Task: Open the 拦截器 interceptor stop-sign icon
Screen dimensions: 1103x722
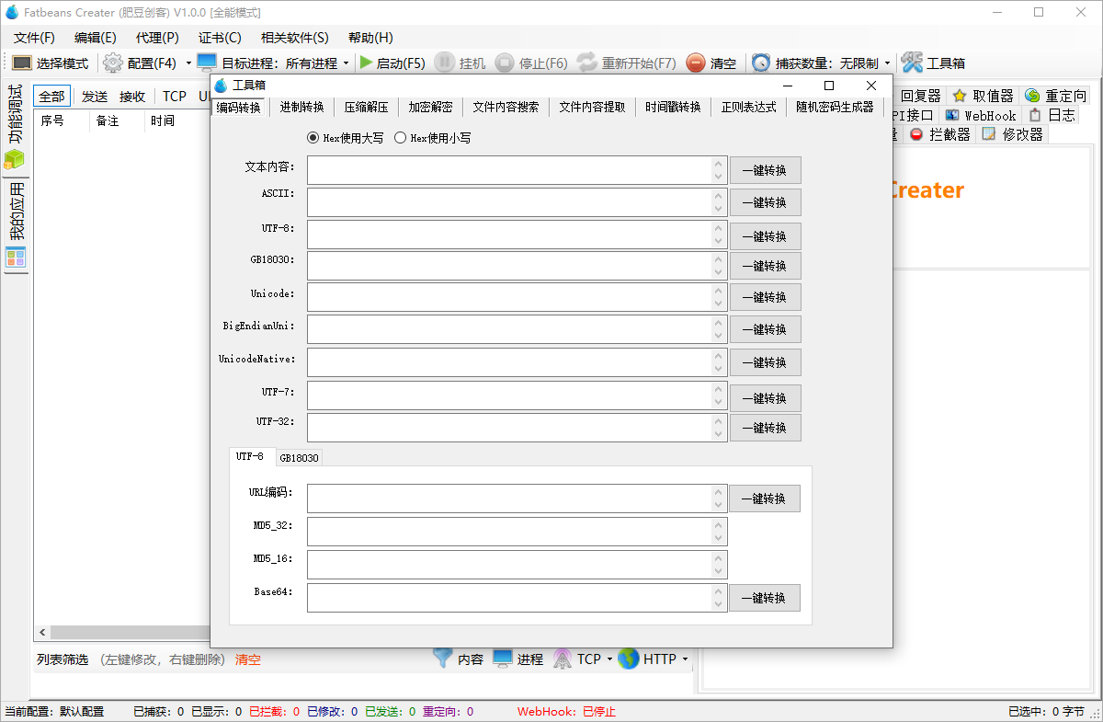Action: pyautogui.click(x=919, y=132)
